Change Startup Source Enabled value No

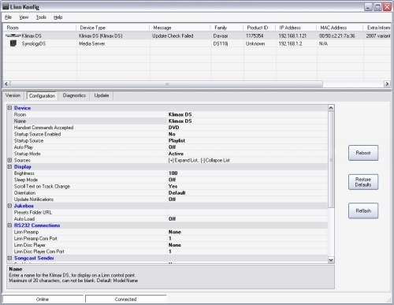(x=247, y=134)
